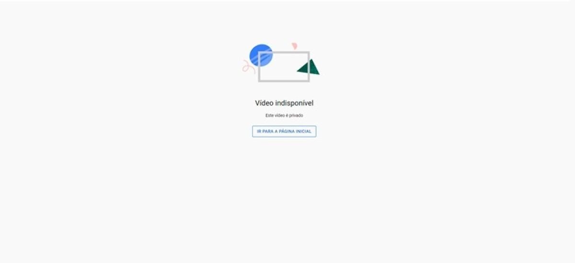Click the word 'Vídeo' in the heading
This screenshot has width=575, height=263.
pyautogui.click(x=264, y=103)
